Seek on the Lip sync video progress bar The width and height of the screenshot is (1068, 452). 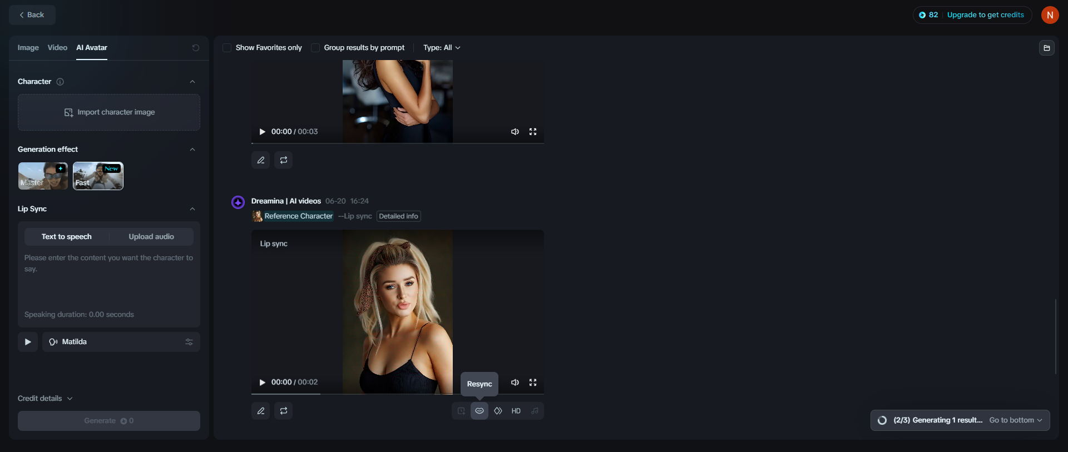point(398,394)
